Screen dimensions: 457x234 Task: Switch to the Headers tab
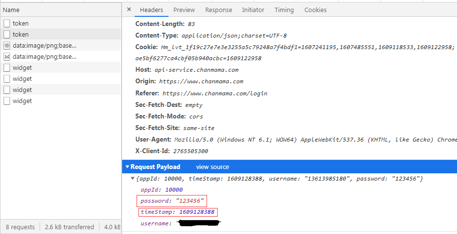coord(151,10)
